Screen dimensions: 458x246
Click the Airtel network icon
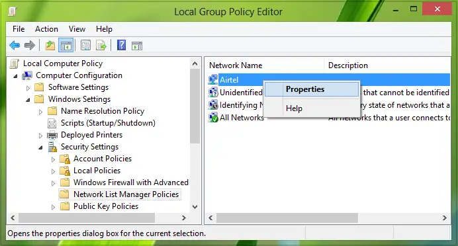[x=213, y=79]
